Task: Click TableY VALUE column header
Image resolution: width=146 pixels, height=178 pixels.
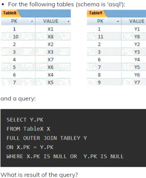Action: pos(133,21)
